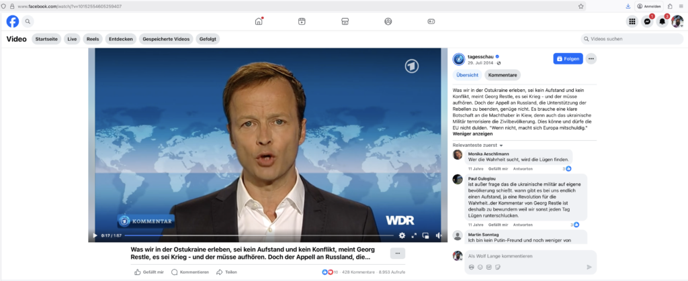688x281 pixels.
Task: Open the Messenger icon
Action: [x=647, y=21]
